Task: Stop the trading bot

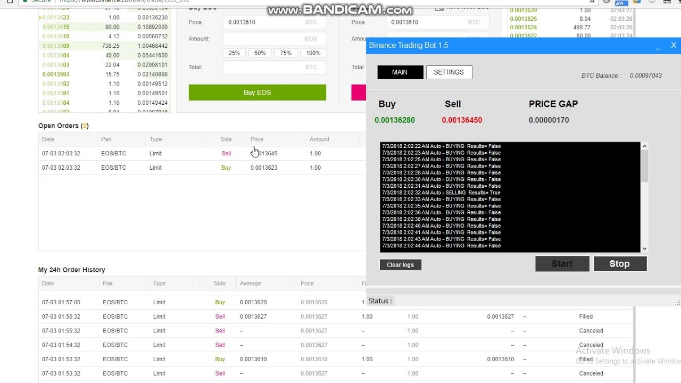Action: click(x=620, y=264)
